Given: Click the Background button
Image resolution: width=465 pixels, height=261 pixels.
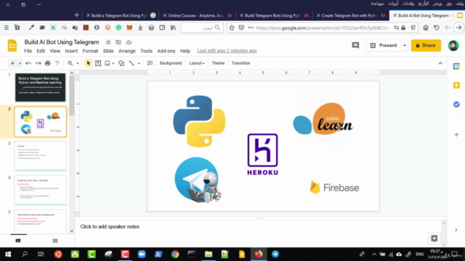Looking at the screenshot, I should pyautogui.click(x=171, y=63).
